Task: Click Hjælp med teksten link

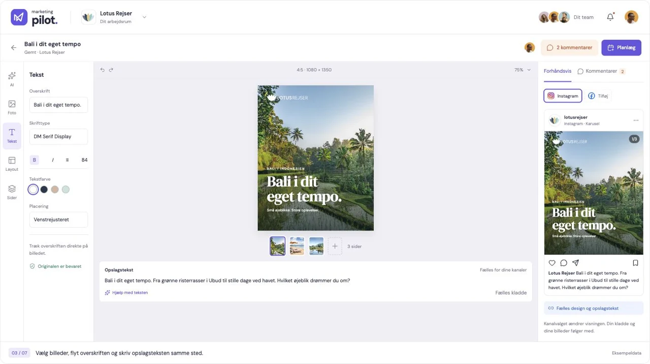Action: [x=126, y=293]
